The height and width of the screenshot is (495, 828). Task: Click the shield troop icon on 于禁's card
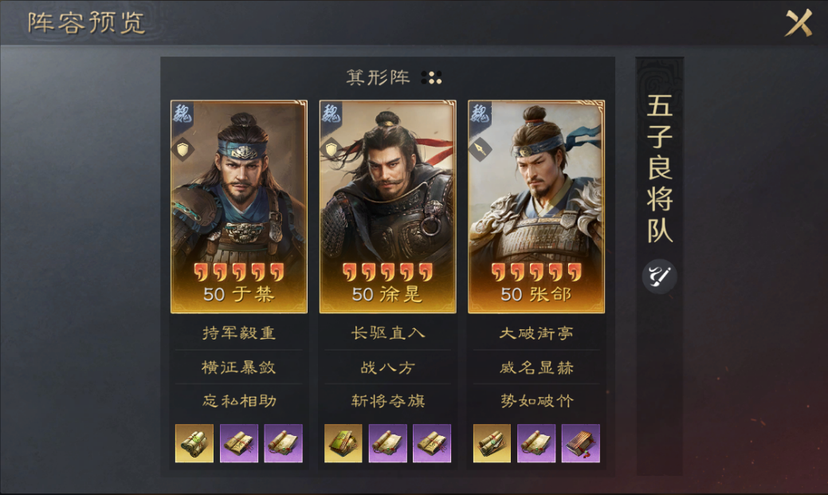[x=182, y=150]
